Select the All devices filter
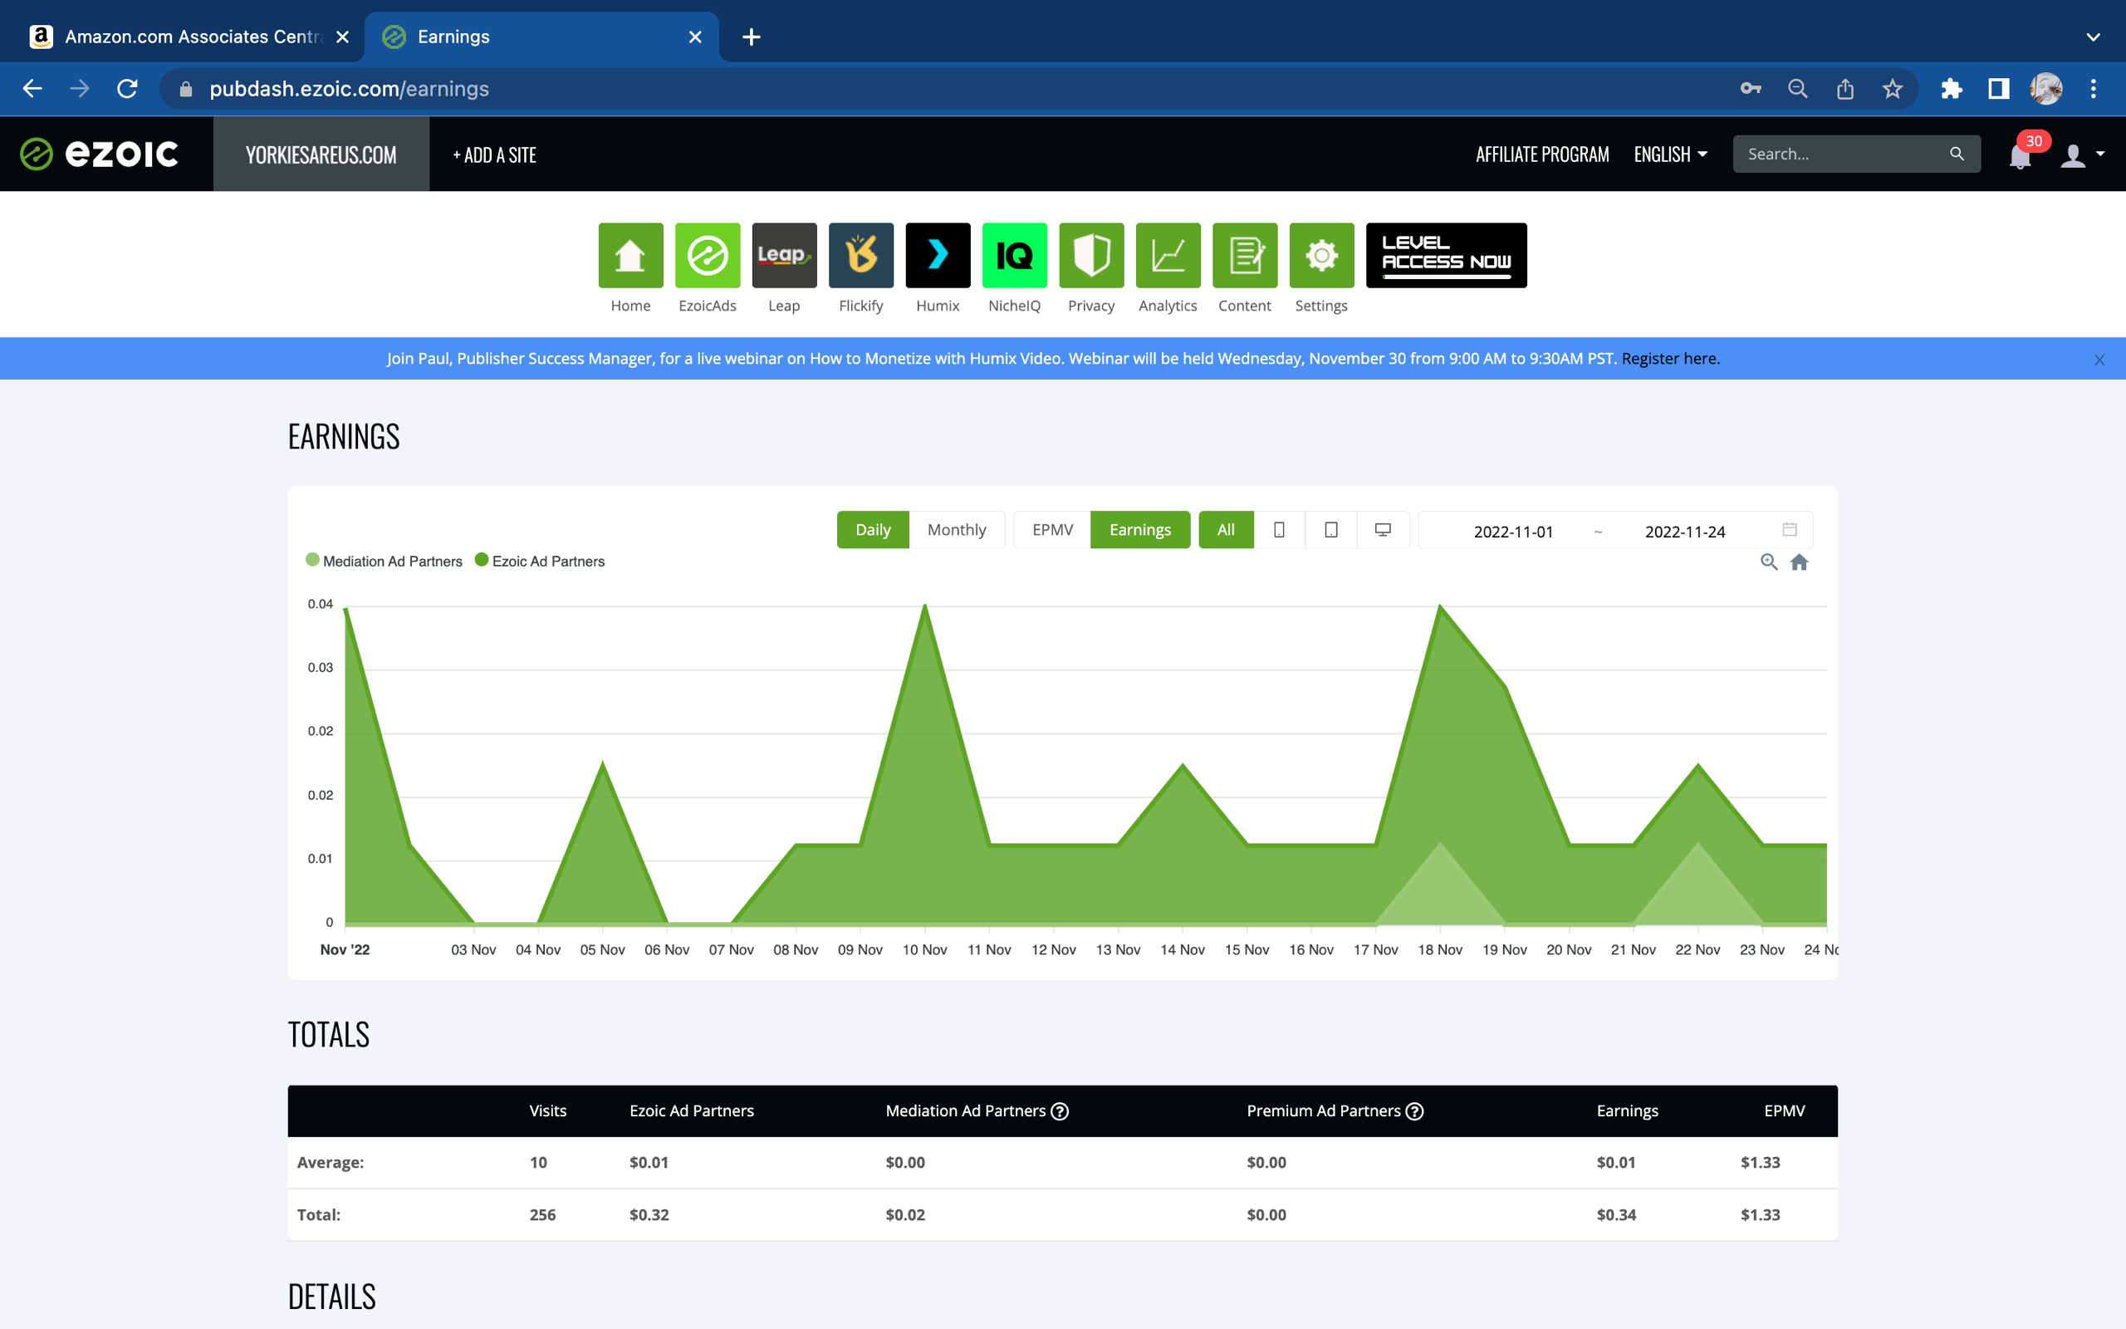The height and width of the screenshot is (1329, 2126). tap(1226, 530)
